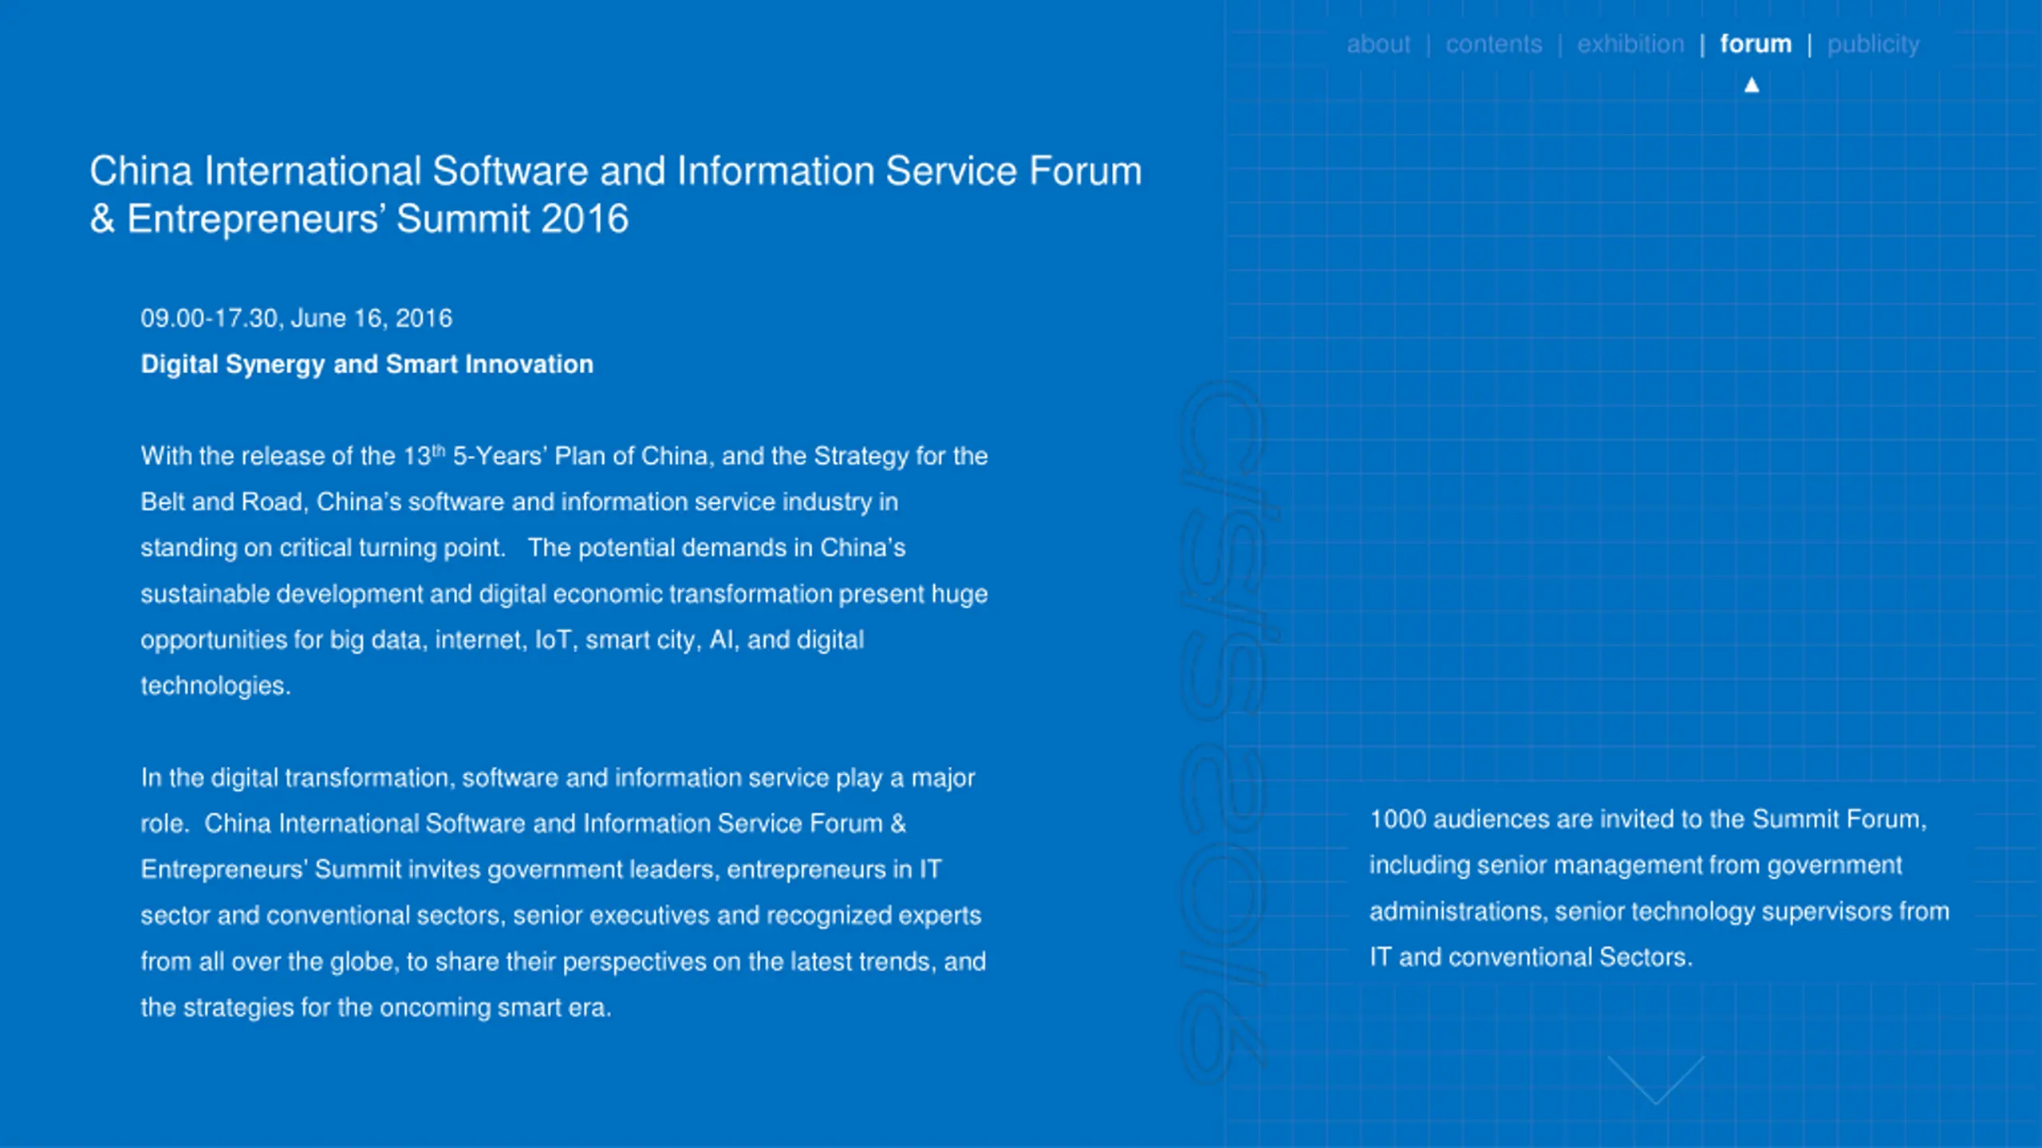This screenshot has width=2042, height=1148.
Task: Click '1000 audiences are invited to the Summit Forum'
Action: (x=1648, y=820)
